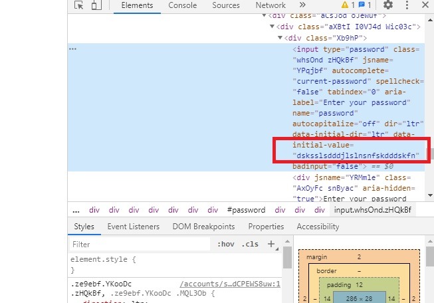Viewport: 434px width, 303px height.
Task: Add new style rule with plus icon
Action: click(x=271, y=244)
